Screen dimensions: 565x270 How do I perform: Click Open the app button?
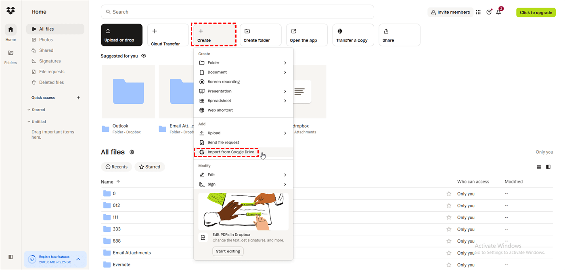point(307,35)
